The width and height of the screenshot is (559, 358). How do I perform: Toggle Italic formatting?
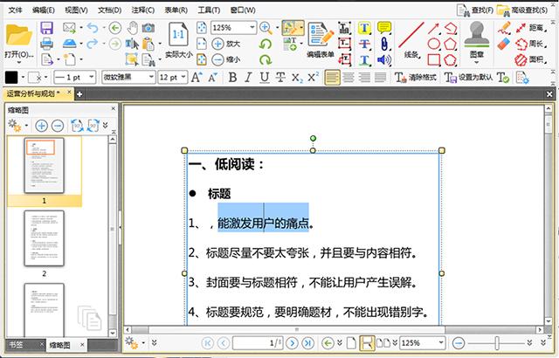(x=248, y=77)
